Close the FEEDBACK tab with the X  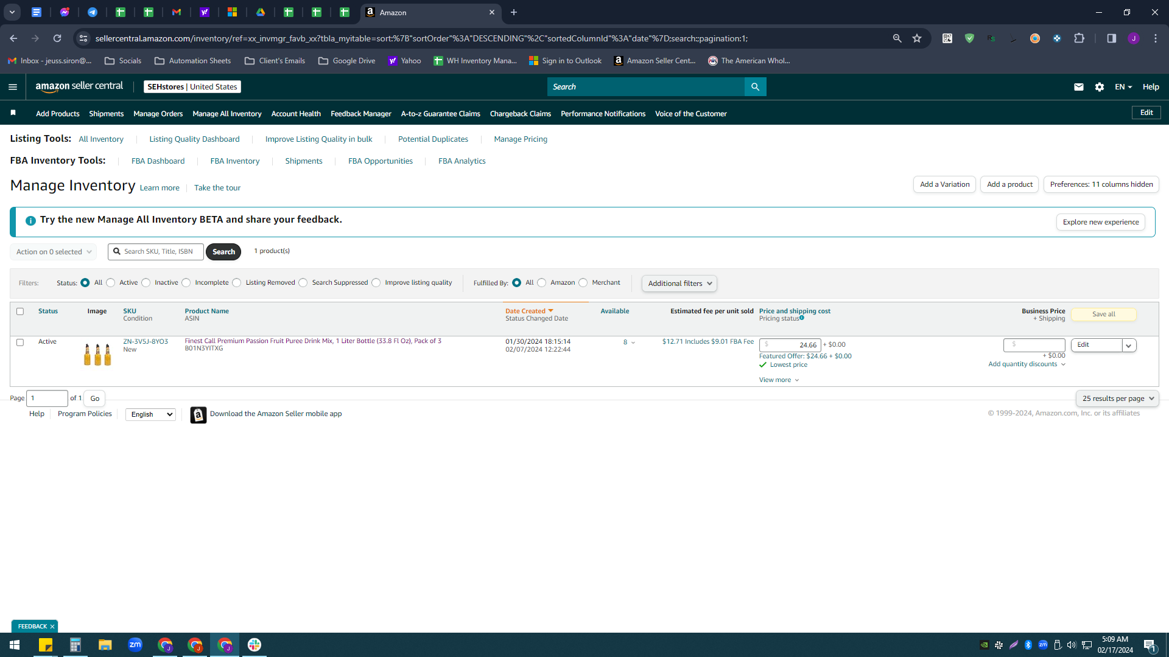point(52,627)
